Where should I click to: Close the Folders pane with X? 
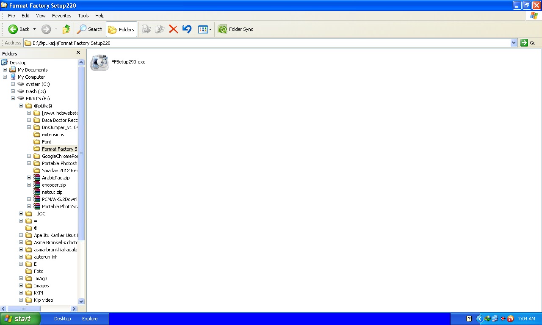78,52
